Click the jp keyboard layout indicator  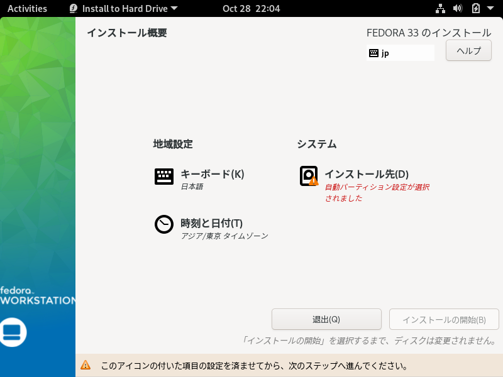click(x=400, y=53)
